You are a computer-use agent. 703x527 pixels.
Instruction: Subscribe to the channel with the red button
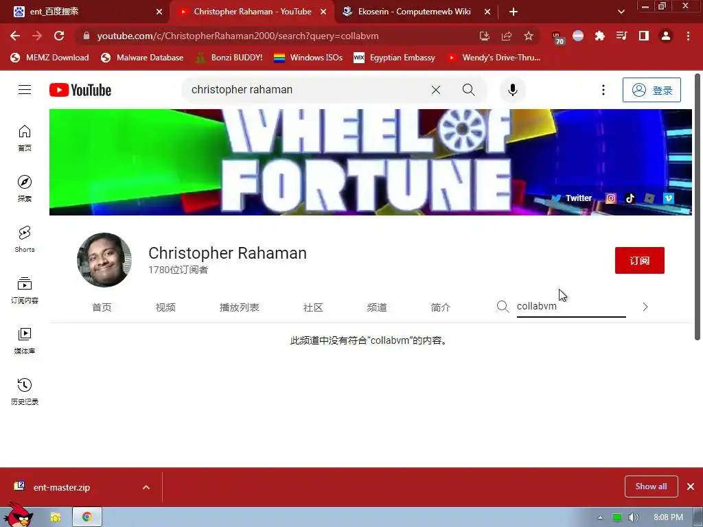[639, 260]
